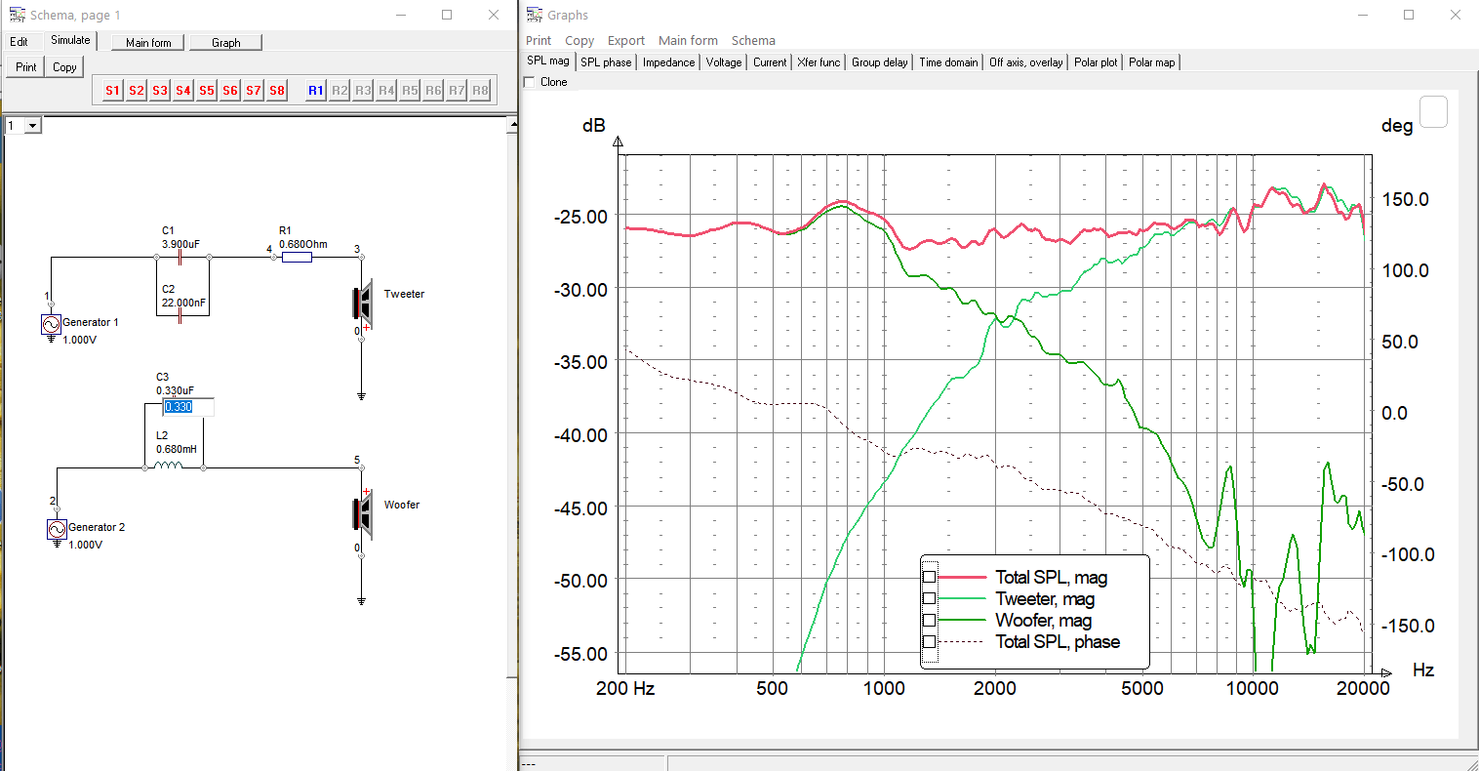Open Graphs Export menu

pyautogui.click(x=626, y=41)
